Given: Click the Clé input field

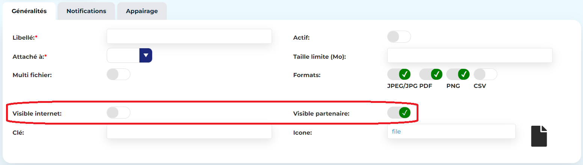Looking at the screenshot, I should point(189,132).
